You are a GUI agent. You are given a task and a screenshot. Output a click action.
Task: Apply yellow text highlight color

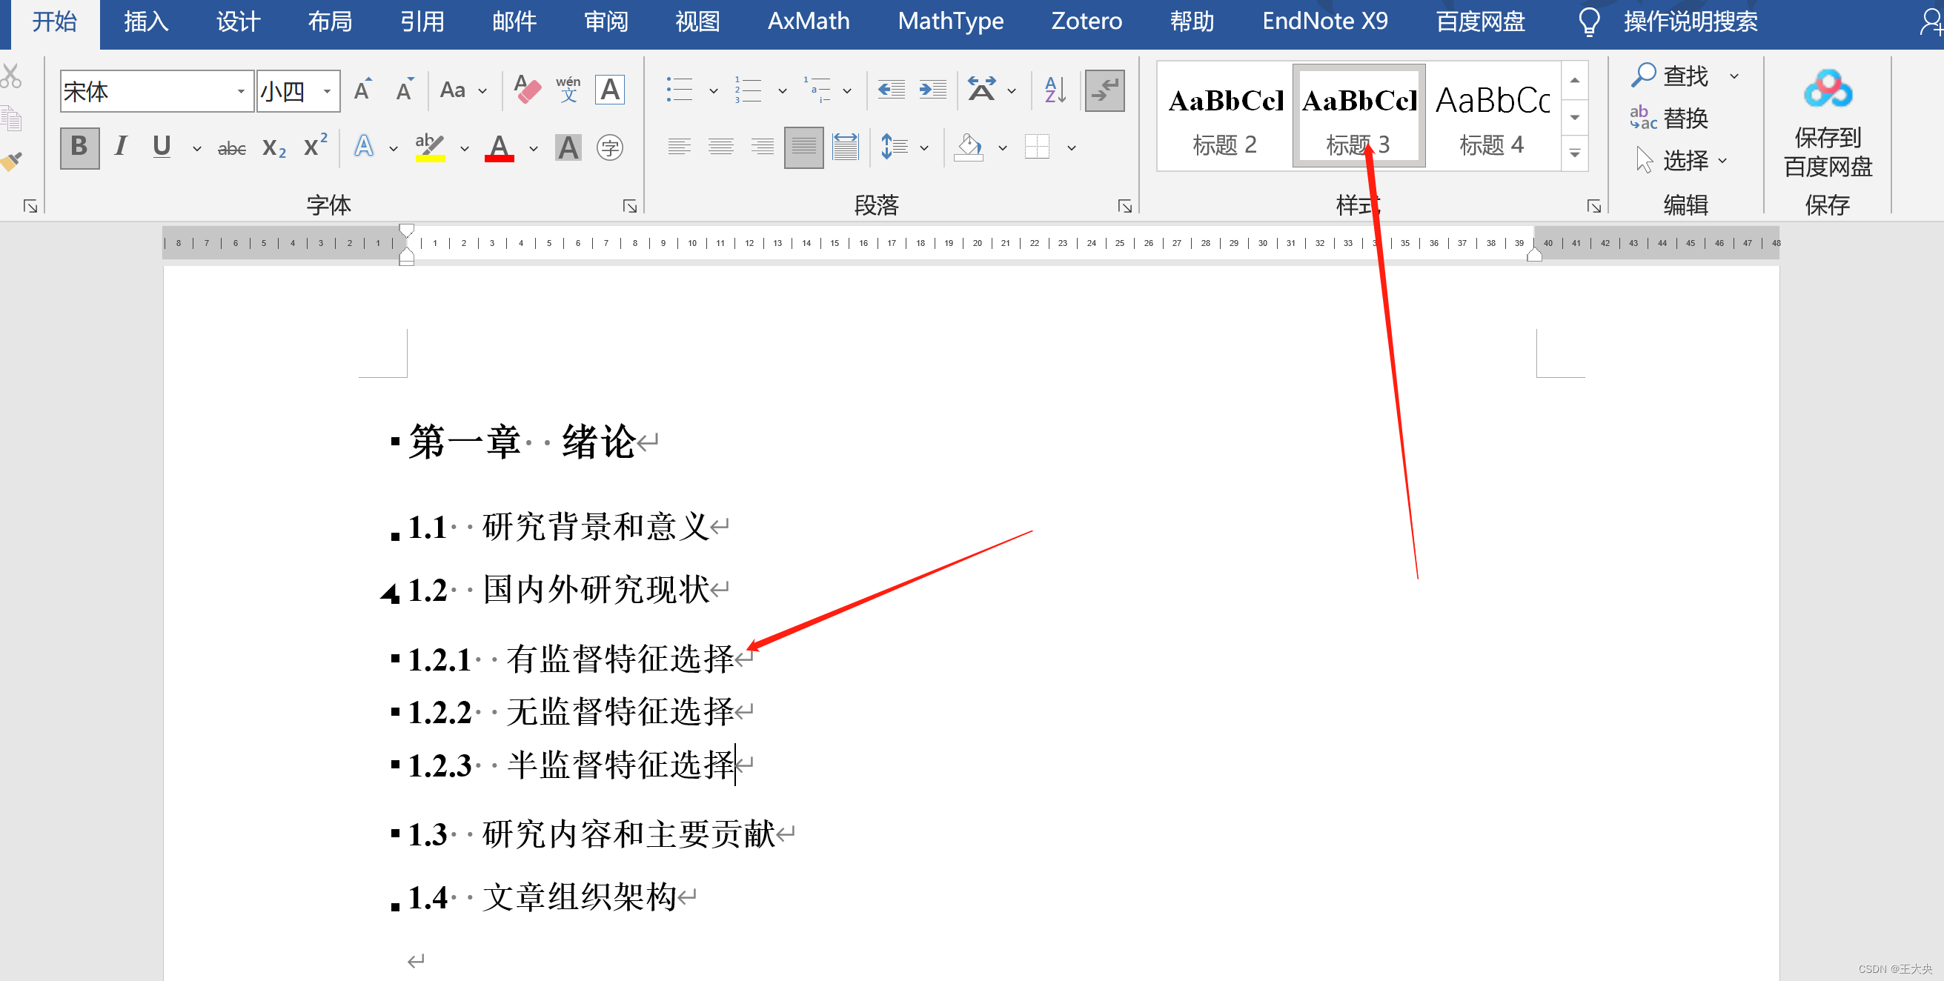click(x=430, y=147)
